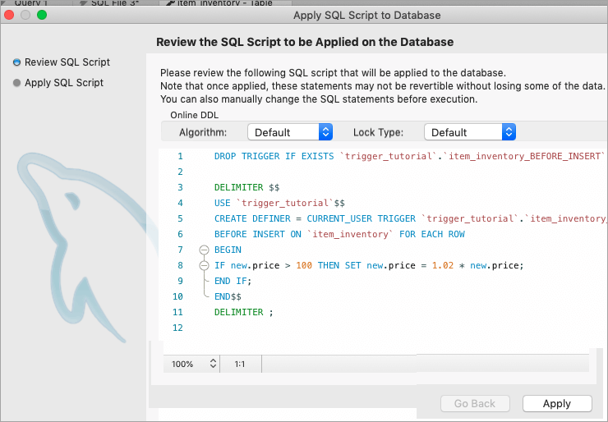Click the Apply button
Screen dimensions: 608x422
point(557,403)
